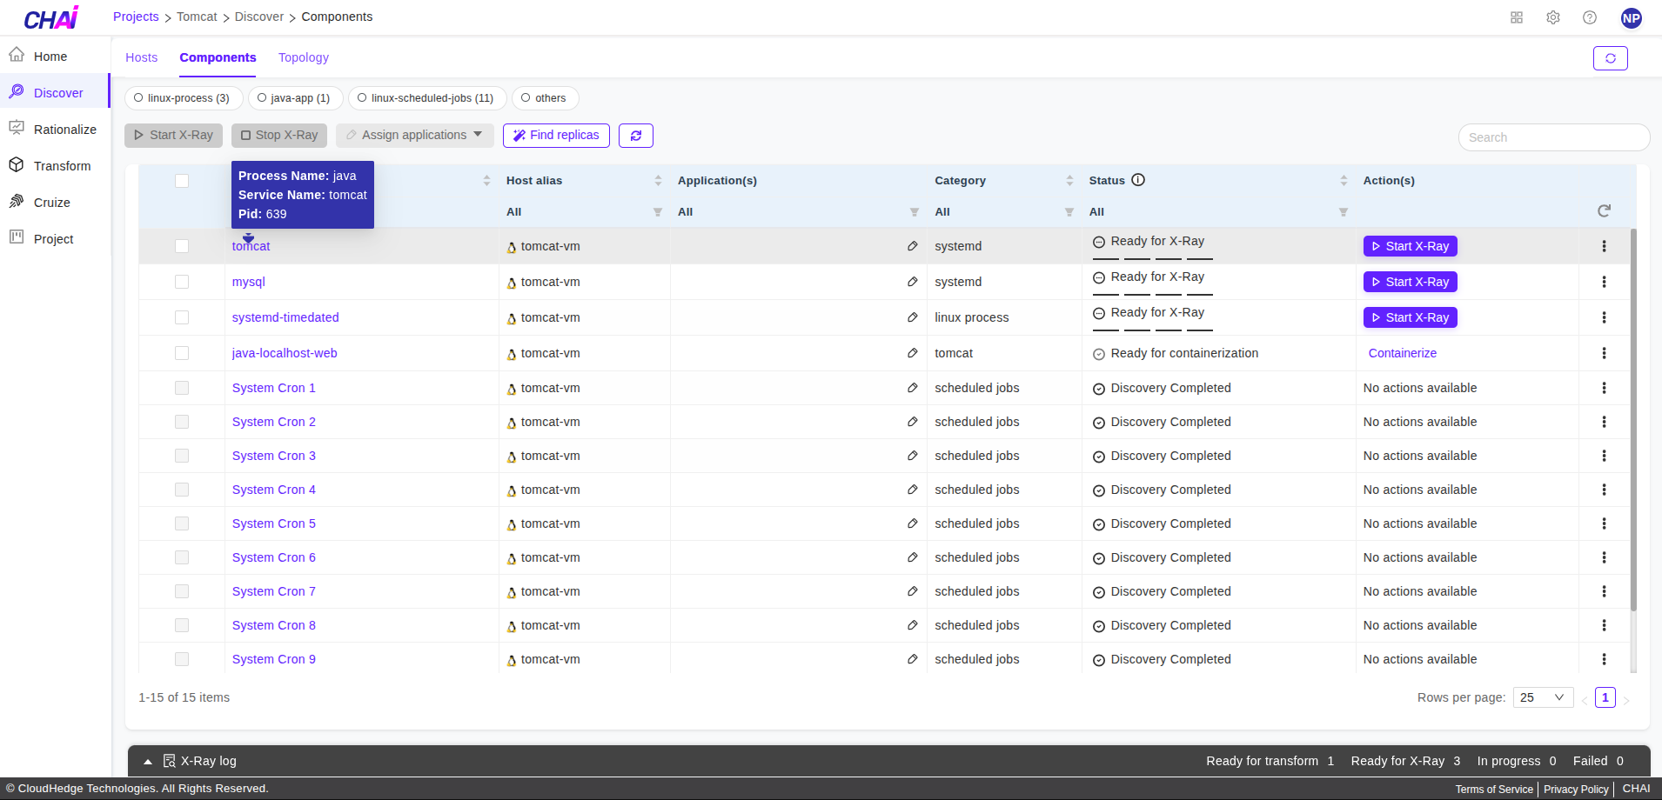This screenshot has width=1662, height=800.
Task: Select the others filter chip
Action: coord(544,98)
